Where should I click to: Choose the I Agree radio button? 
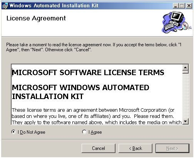[84, 132]
